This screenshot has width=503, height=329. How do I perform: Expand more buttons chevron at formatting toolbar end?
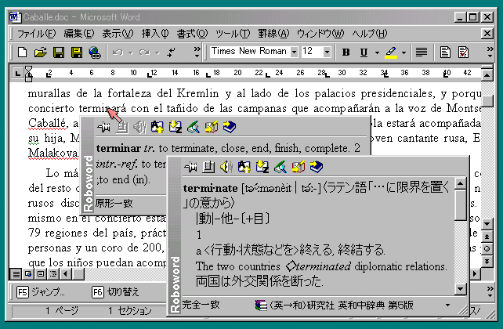tap(490, 52)
